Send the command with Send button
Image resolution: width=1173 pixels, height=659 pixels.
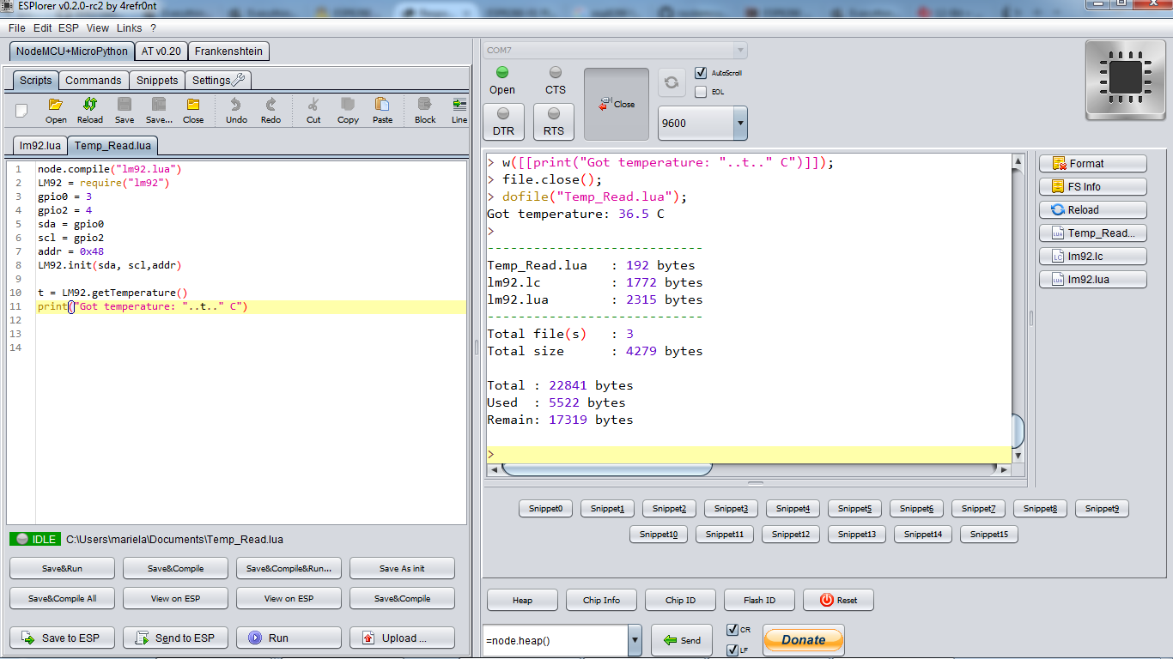click(x=682, y=640)
